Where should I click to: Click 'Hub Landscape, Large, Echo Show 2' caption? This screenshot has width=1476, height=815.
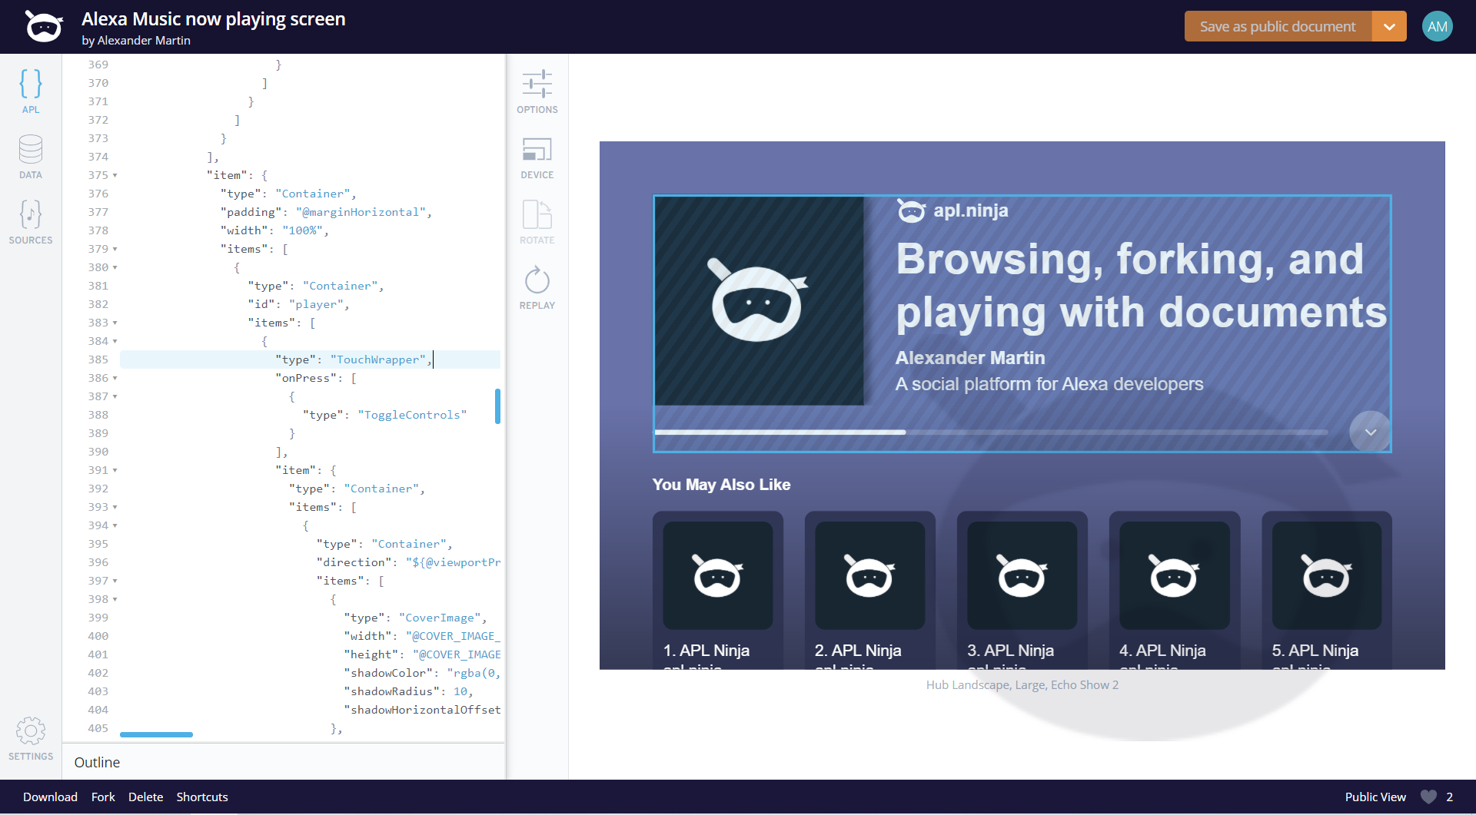click(x=1022, y=685)
